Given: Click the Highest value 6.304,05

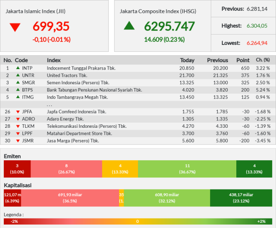Looking at the screenshot, I should (257, 26).
